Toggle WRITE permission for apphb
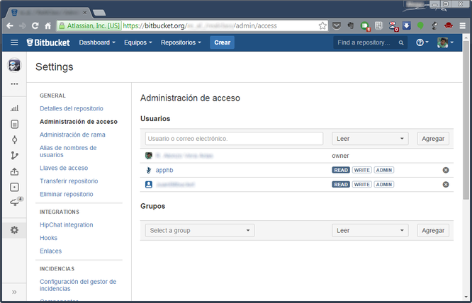Viewport: 472px width, 303px height. pos(362,170)
